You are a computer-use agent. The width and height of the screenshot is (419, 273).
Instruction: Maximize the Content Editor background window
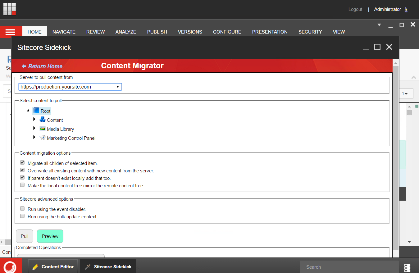click(x=402, y=25)
